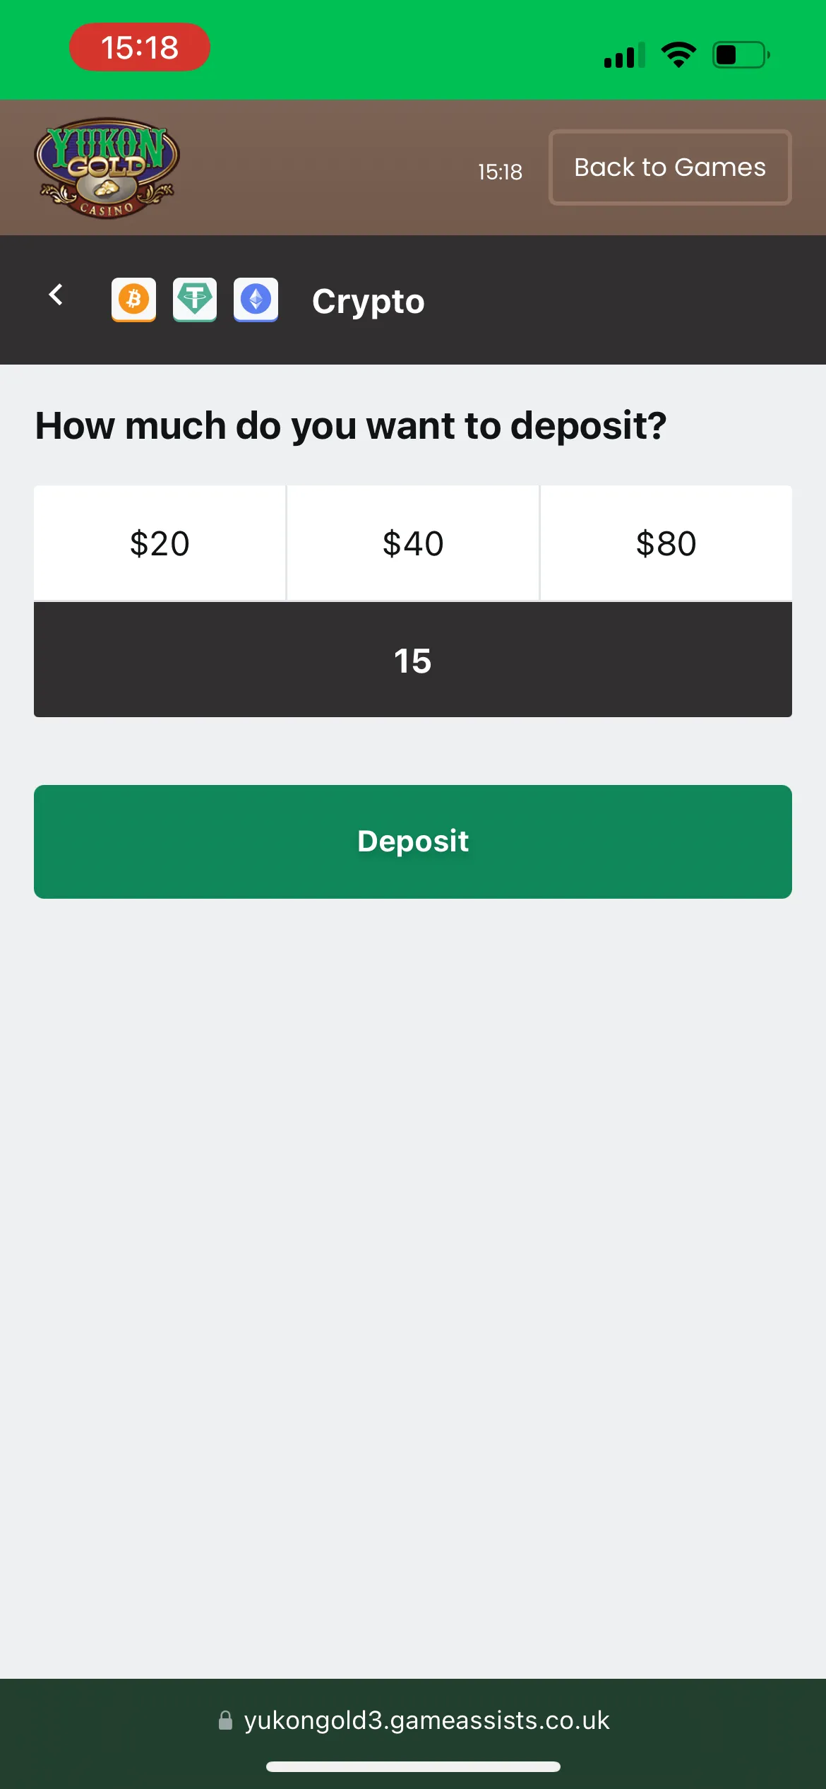Focus the custom amount field showing 15

tap(413, 661)
